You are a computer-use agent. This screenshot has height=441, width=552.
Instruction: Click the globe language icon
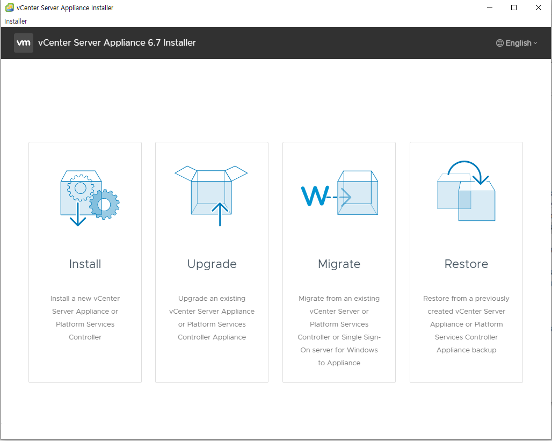coord(499,43)
